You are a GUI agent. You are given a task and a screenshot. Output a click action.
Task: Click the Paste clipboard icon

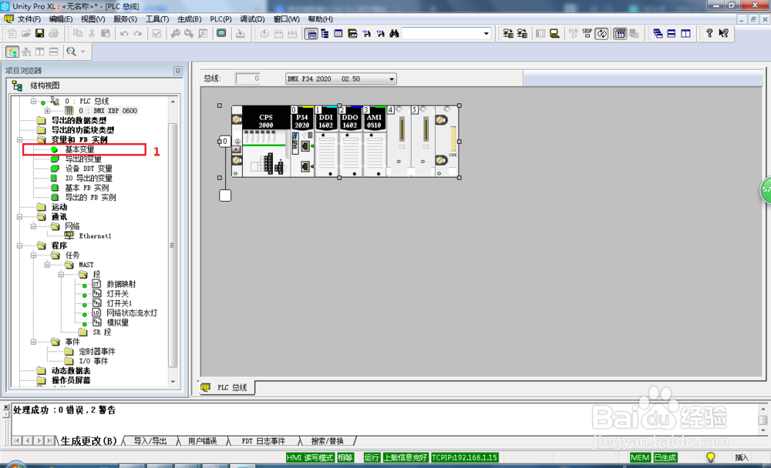(105, 33)
